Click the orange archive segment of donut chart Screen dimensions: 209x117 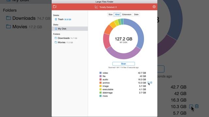108,30
